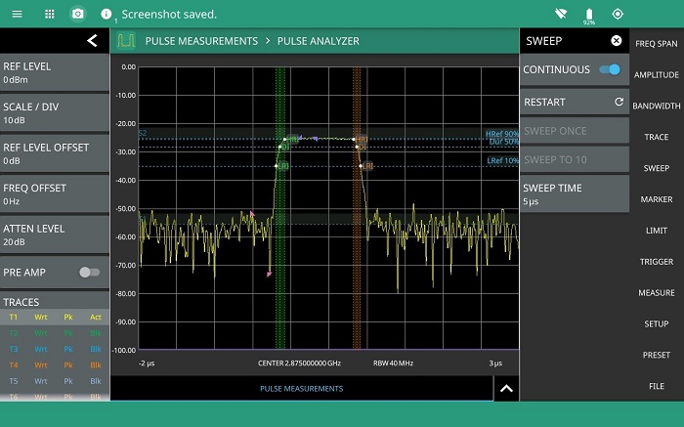
Task: Click the 3 µs stop time label
Action: point(495,363)
